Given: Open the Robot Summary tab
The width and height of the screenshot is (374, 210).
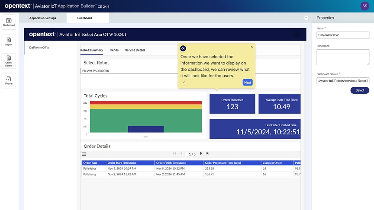Looking at the screenshot, I should [92, 50].
